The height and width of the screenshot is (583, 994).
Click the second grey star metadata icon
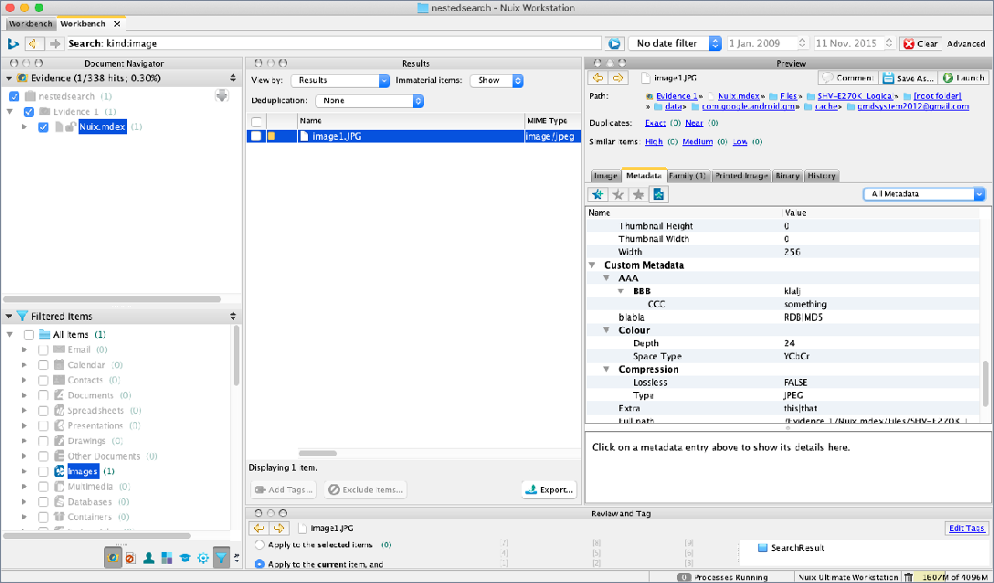pyautogui.click(x=618, y=194)
